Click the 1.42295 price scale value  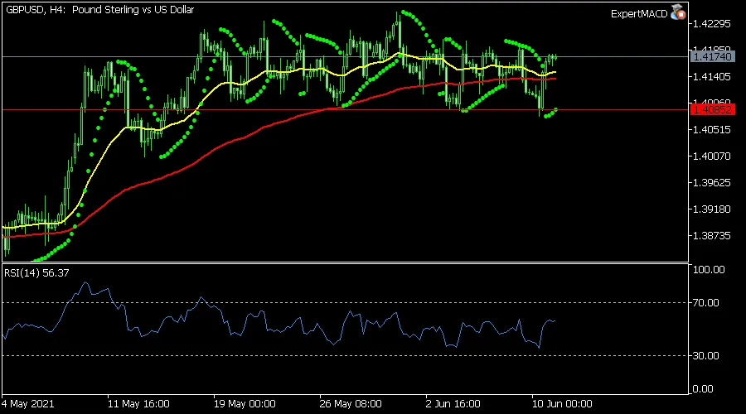(712, 24)
